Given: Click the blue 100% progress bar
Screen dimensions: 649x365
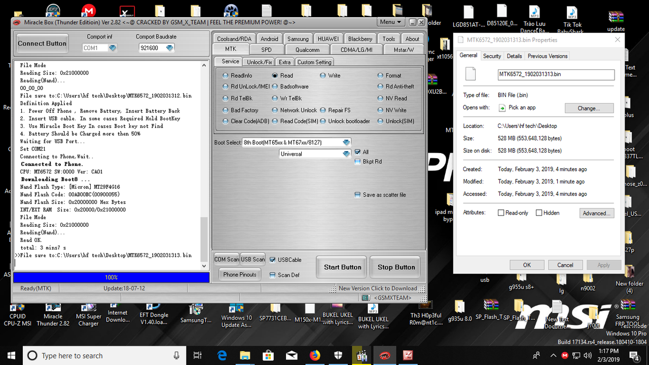Looking at the screenshot, I should point(111,277).
